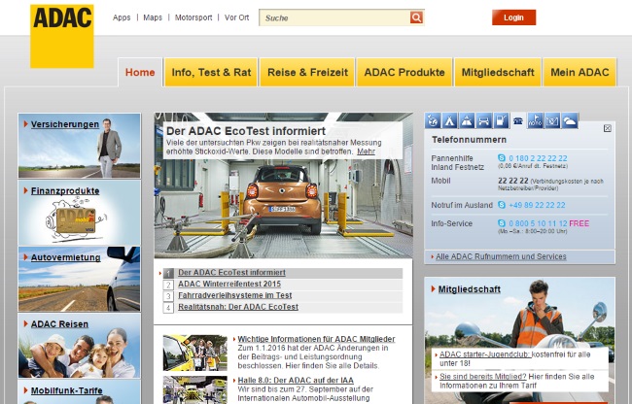Open the Motorsport link
Screen dimensions: 632x404
click(193, 17)
